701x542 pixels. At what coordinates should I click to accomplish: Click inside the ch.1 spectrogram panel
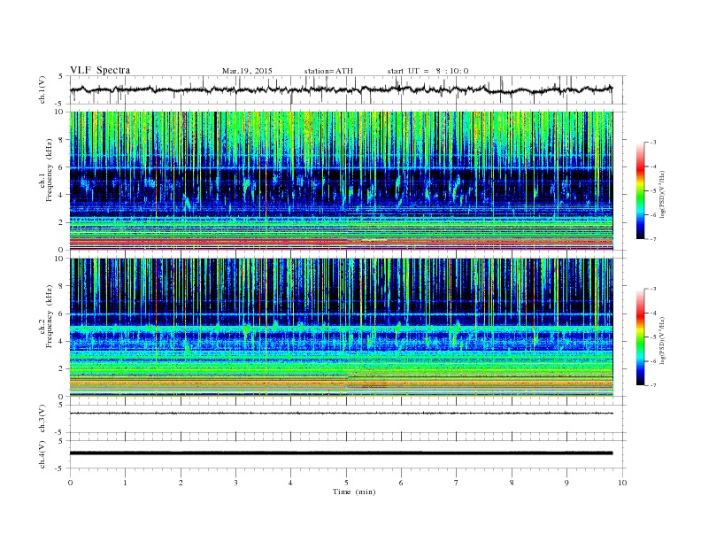[341, 181]
